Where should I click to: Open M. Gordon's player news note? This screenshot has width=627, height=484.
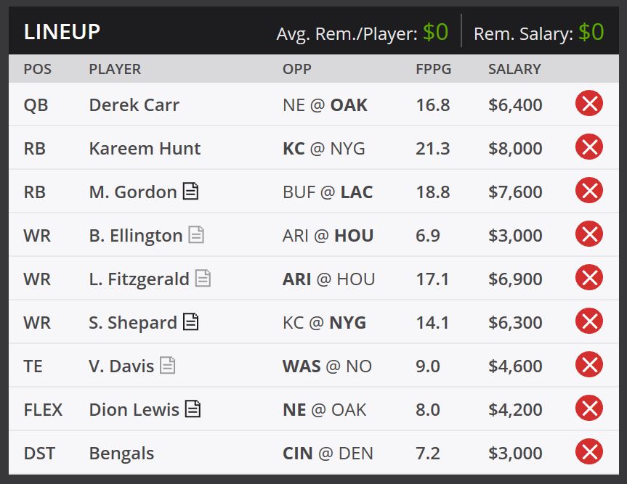click(190, 191)
